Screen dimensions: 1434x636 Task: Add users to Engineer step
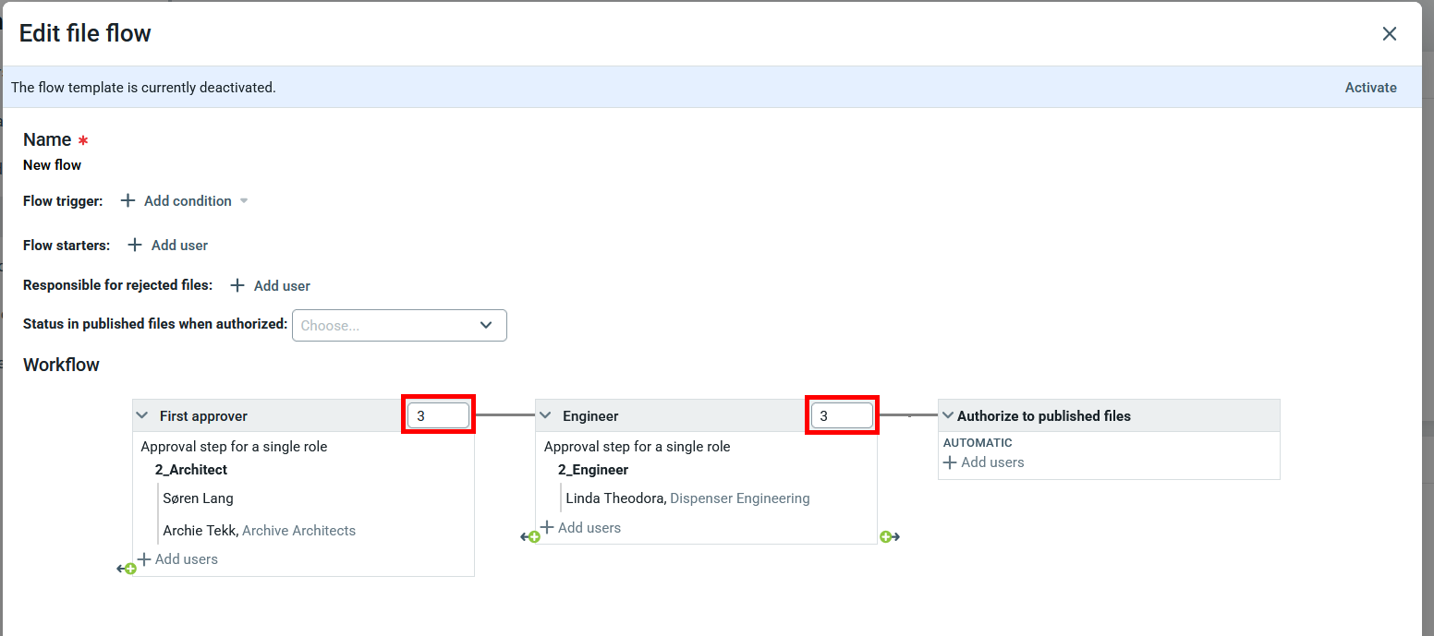point(581,528)
